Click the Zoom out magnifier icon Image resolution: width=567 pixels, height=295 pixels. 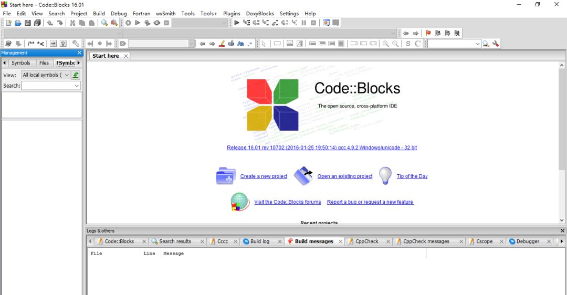[x=396, y=44]
